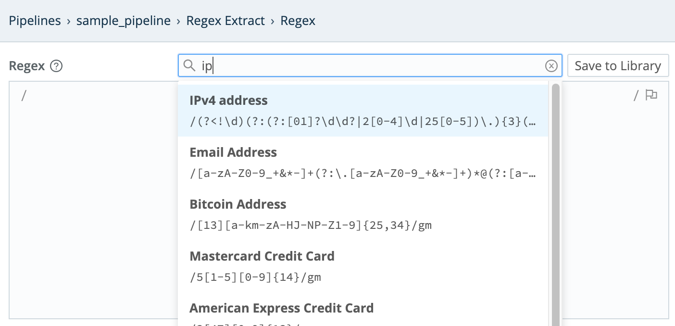Open the Pipelines breadcrumb page
Viewport: 675px width, 326px height.
(x=34, y=20)
